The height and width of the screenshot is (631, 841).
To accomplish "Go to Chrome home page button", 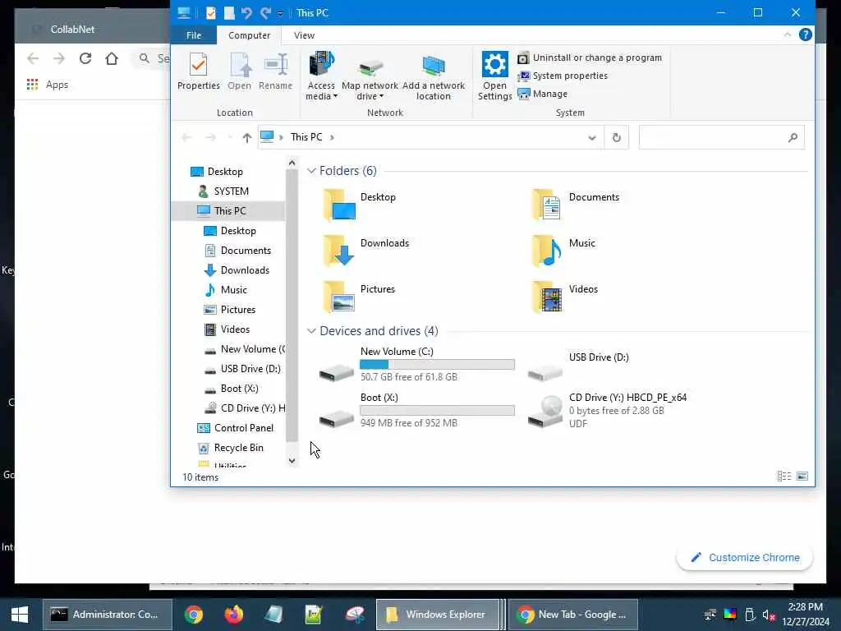I will pyautogui.click(x=112, y=58).
